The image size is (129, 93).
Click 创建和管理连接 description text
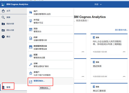40,49
